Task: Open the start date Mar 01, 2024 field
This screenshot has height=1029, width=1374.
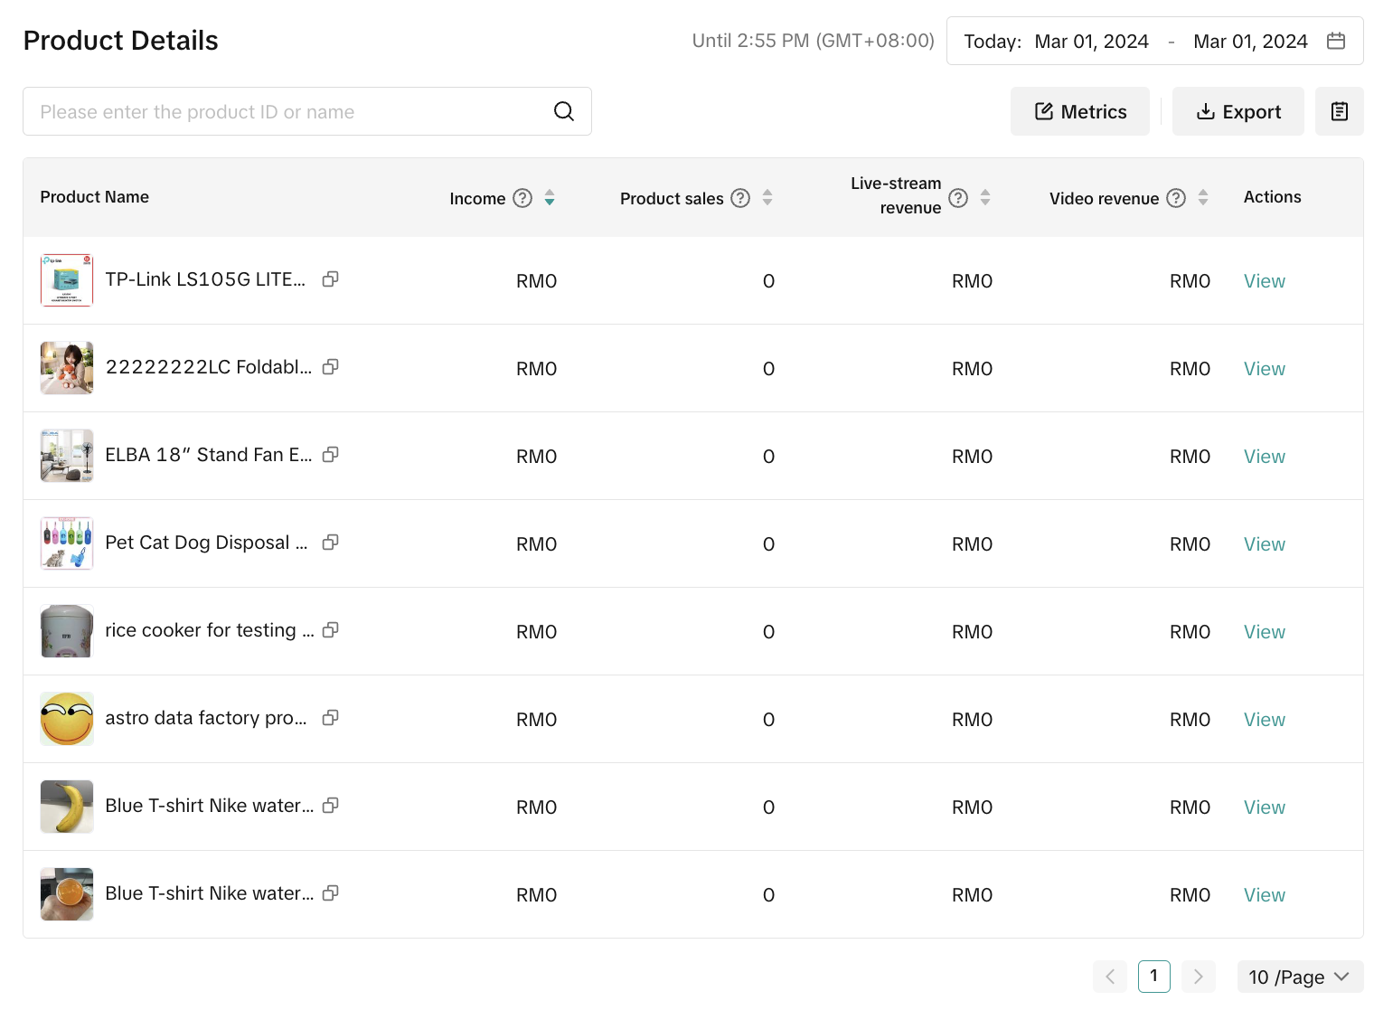Action: click(1091, 42)
